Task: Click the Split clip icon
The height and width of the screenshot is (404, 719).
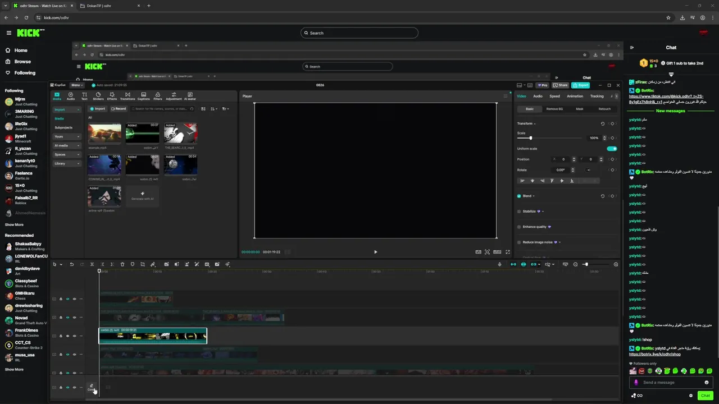Action: tap(92, 264)
